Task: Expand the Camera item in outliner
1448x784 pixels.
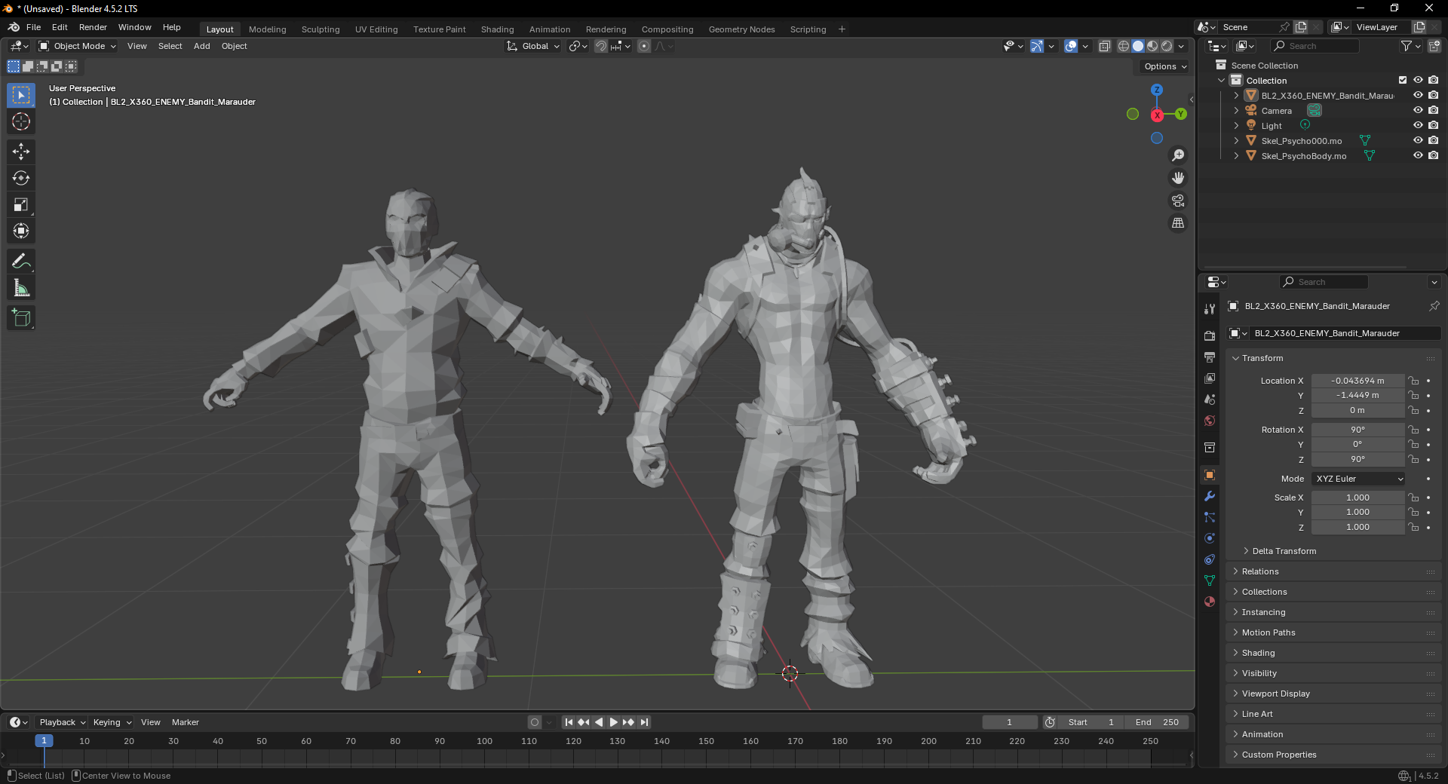Action: click(x=1236, y=111)
